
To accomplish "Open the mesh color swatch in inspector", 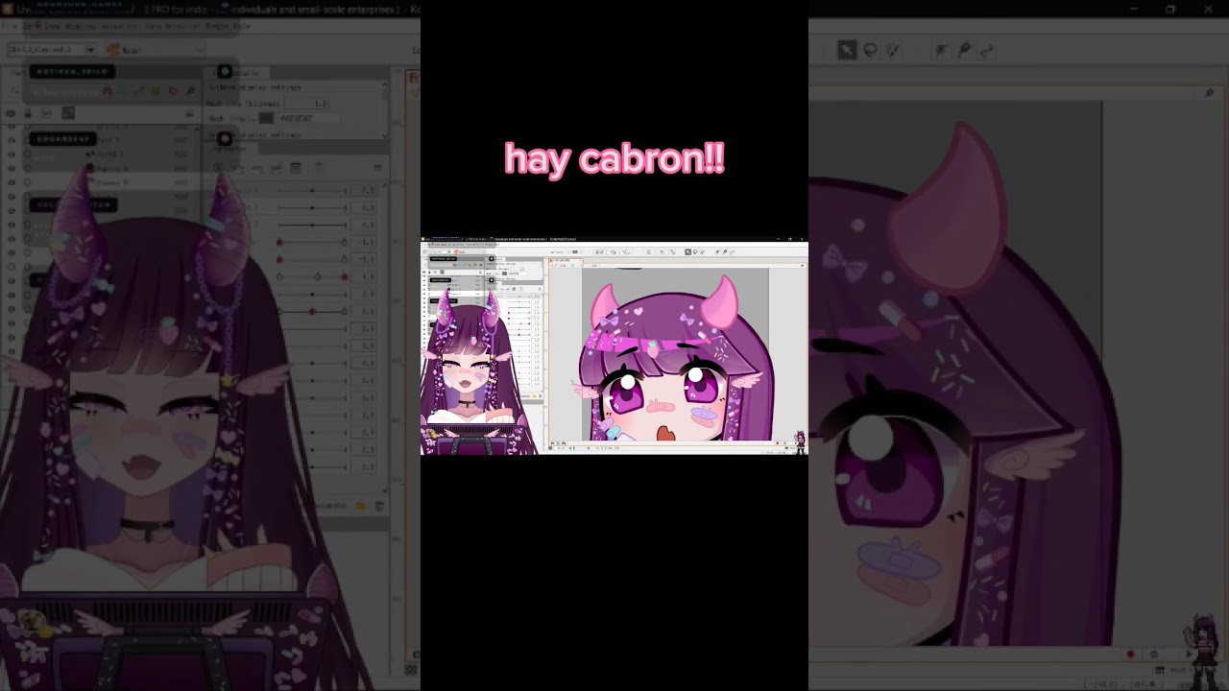I will point(266,118).
